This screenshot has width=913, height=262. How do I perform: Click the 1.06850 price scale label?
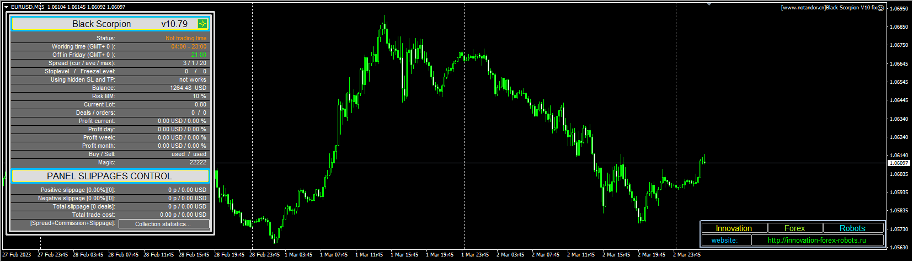pyautogui.click(x=899, y=27)
